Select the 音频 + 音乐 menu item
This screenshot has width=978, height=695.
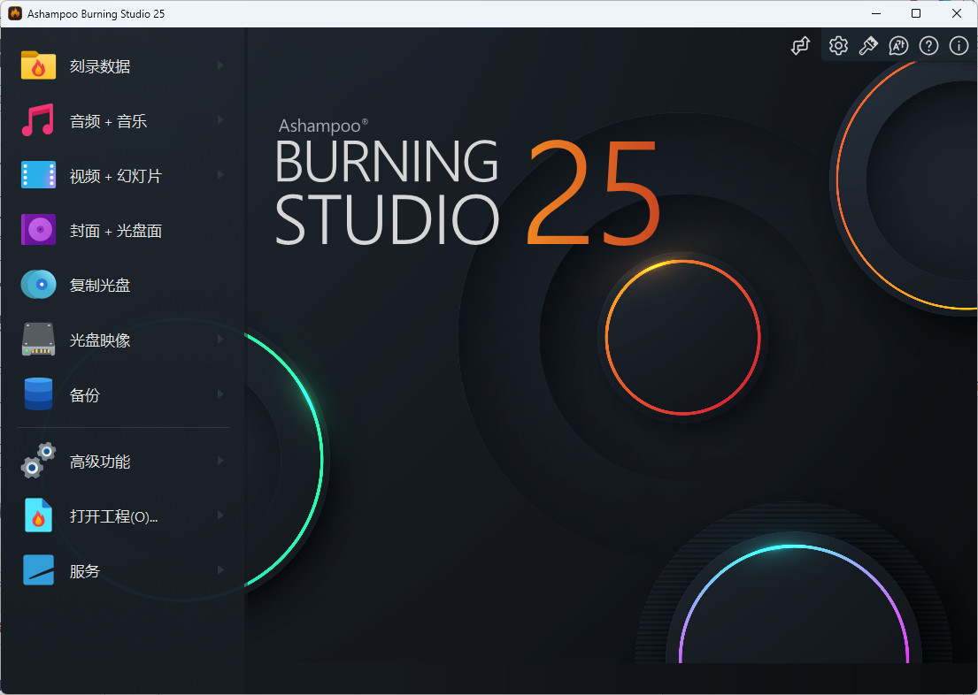coord(124,120)
